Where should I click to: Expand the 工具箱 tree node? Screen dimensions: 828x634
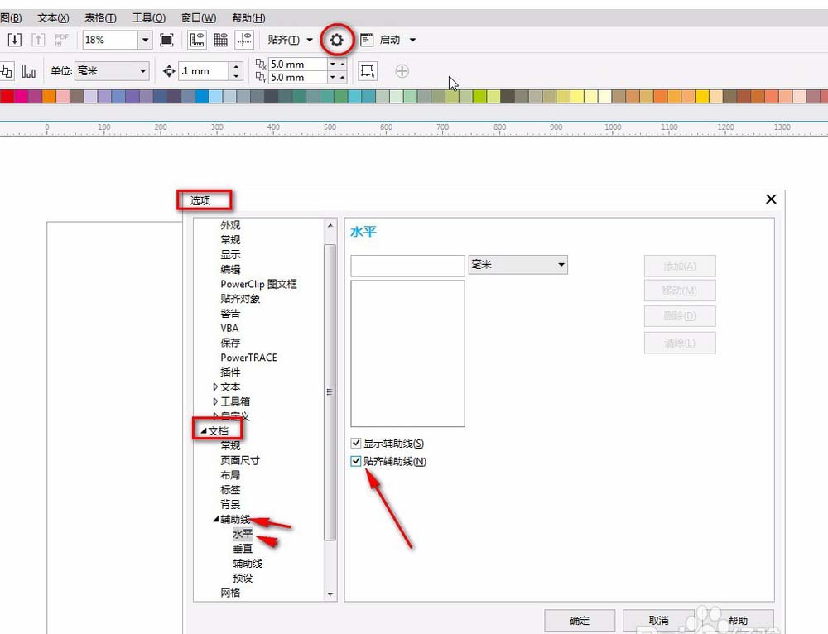[x=215, y=401]
